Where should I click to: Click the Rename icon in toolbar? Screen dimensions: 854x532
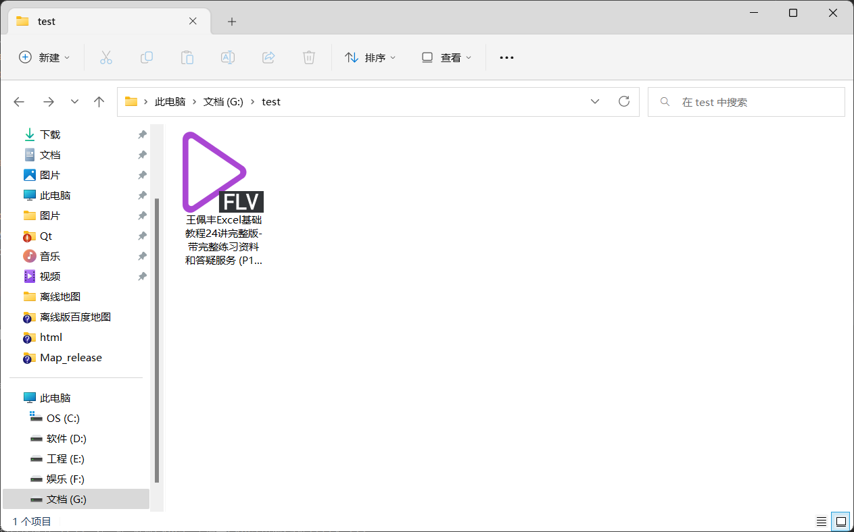[x=228, y=58]
